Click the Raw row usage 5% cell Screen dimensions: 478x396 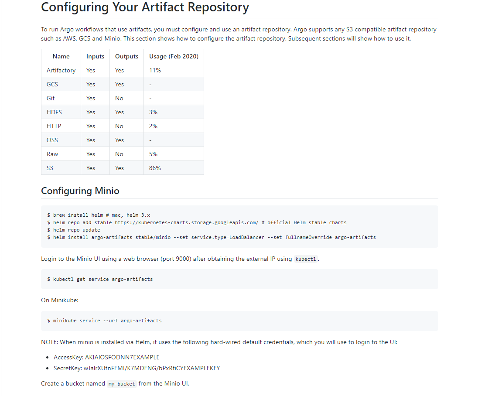(x=174, y=154)
